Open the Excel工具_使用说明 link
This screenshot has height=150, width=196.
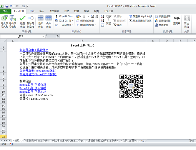pos(33,88)
